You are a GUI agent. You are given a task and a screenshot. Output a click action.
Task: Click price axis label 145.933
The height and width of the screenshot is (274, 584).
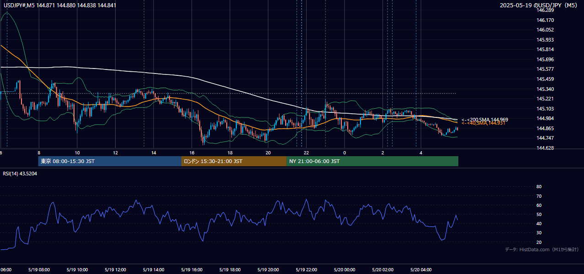click(x=546, y=40)
